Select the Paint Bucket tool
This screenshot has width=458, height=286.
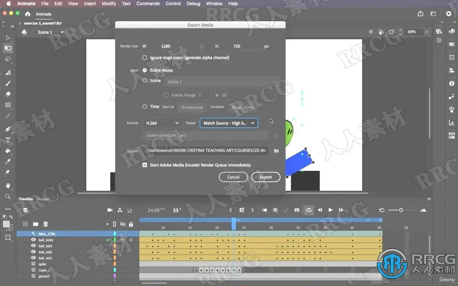[8, 151]
